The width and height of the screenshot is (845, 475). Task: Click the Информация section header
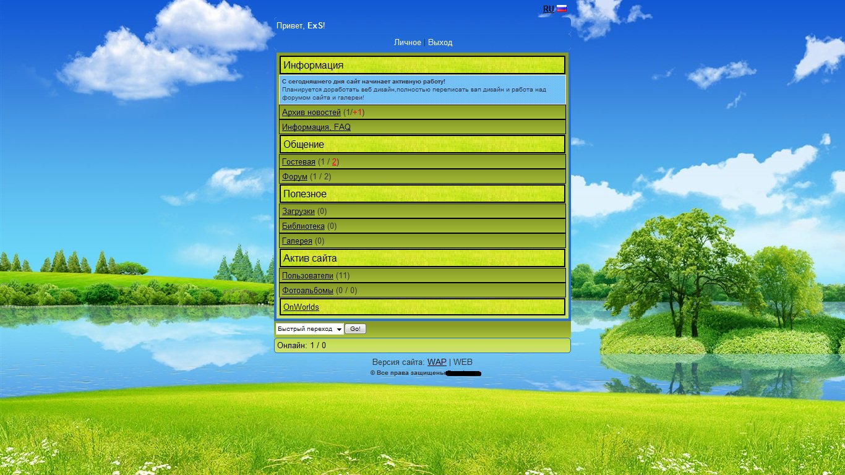coord(422,65)
